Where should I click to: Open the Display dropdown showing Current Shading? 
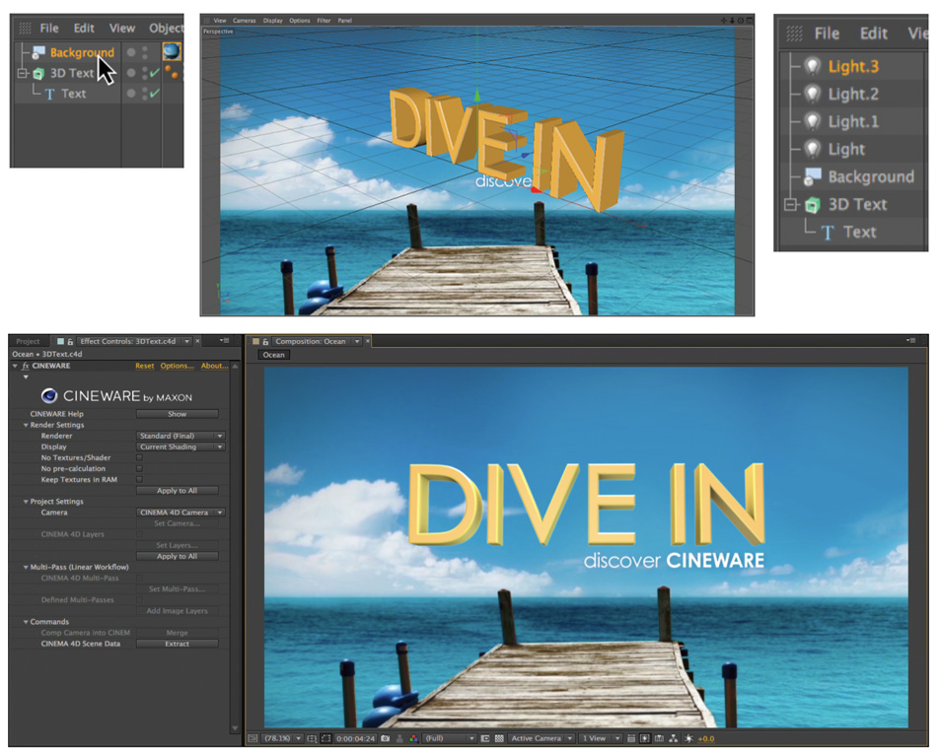click(181, 446)
